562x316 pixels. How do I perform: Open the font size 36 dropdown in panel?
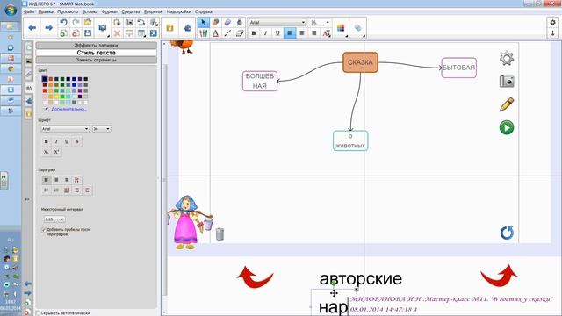(102, 129)
